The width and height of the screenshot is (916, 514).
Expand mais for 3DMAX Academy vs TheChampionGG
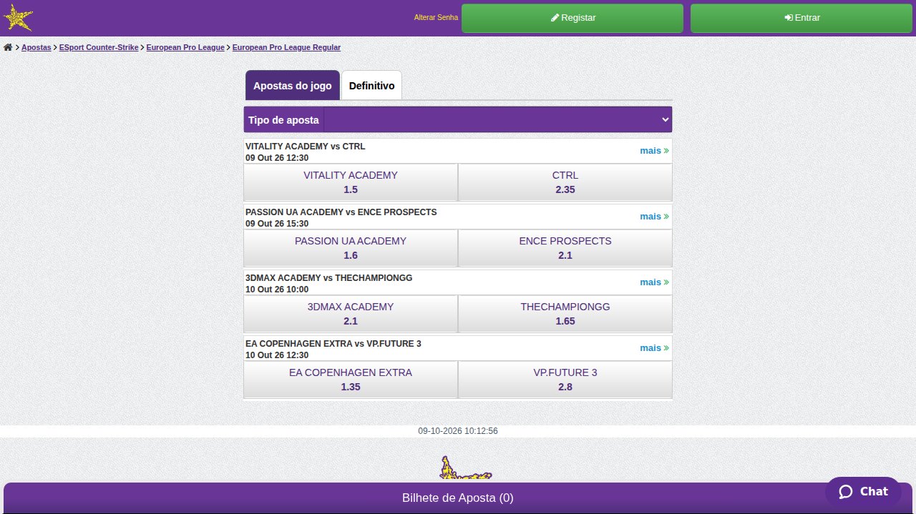point(654,282)
